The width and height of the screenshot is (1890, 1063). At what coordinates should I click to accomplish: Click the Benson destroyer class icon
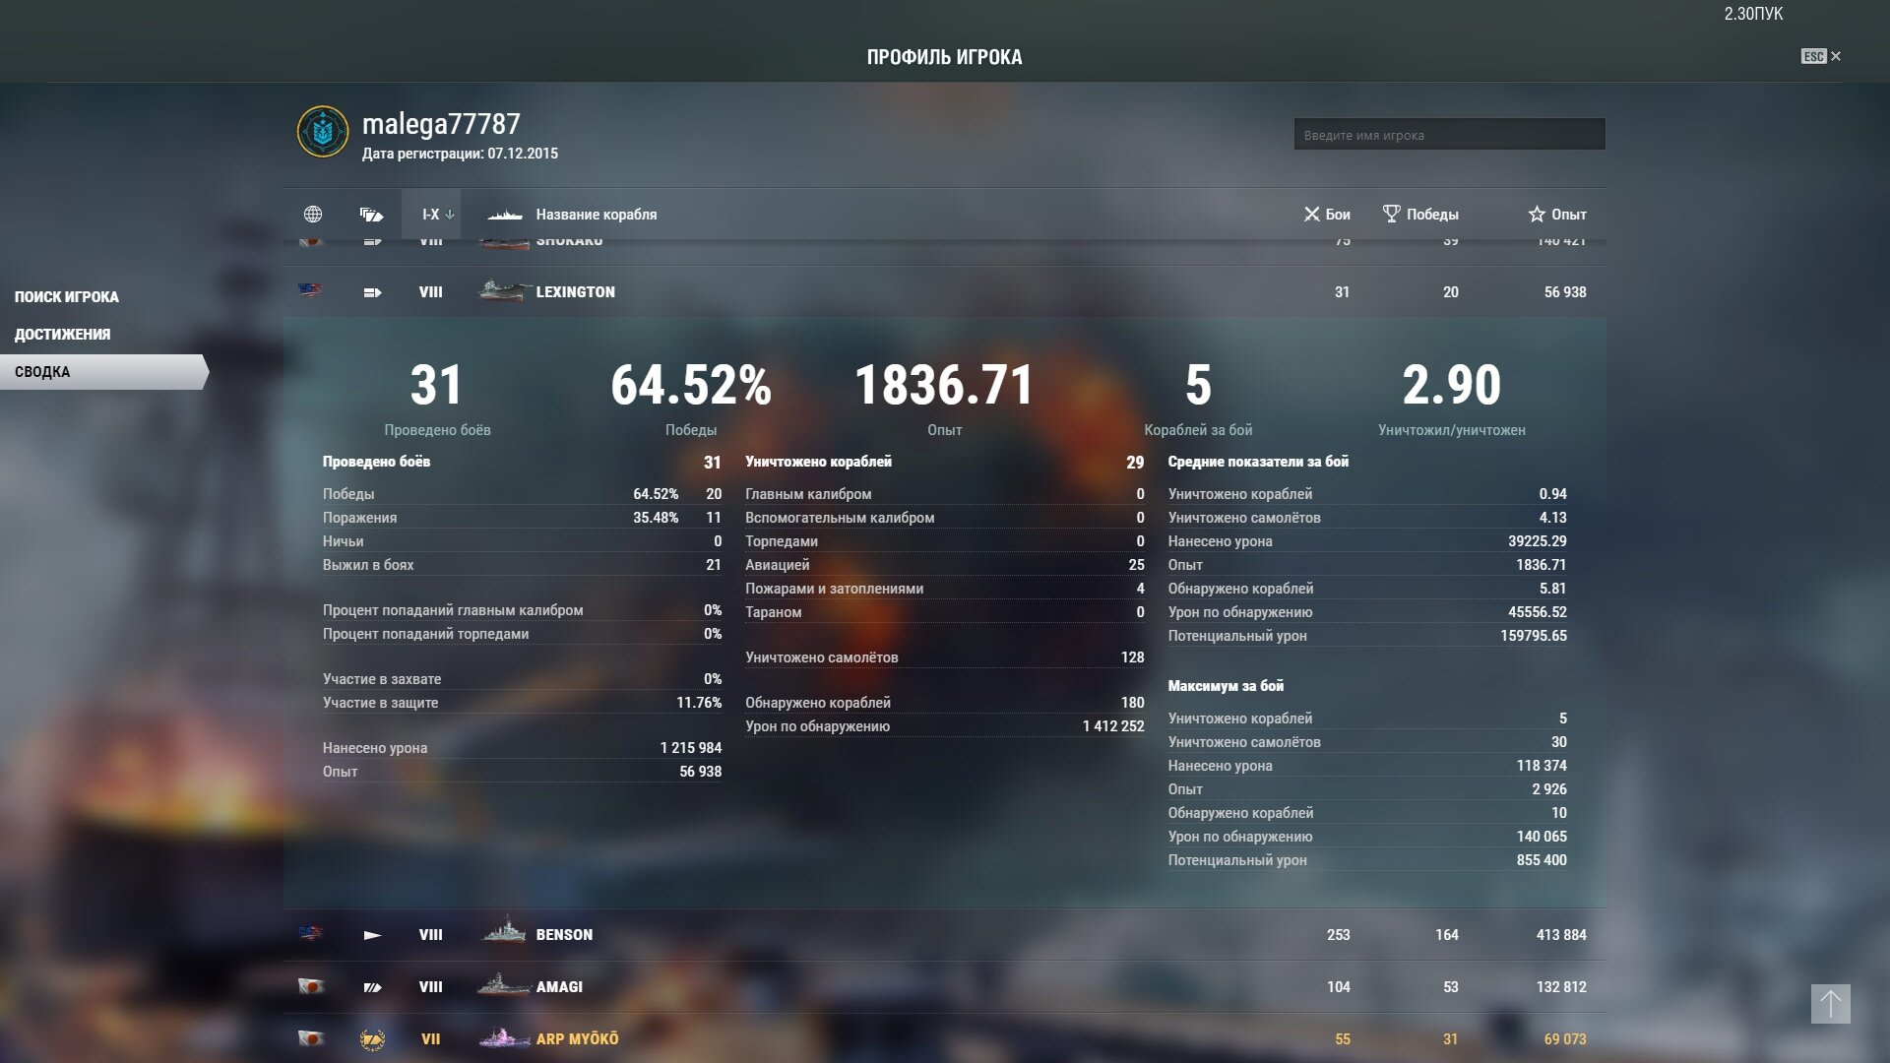[372, 935]
